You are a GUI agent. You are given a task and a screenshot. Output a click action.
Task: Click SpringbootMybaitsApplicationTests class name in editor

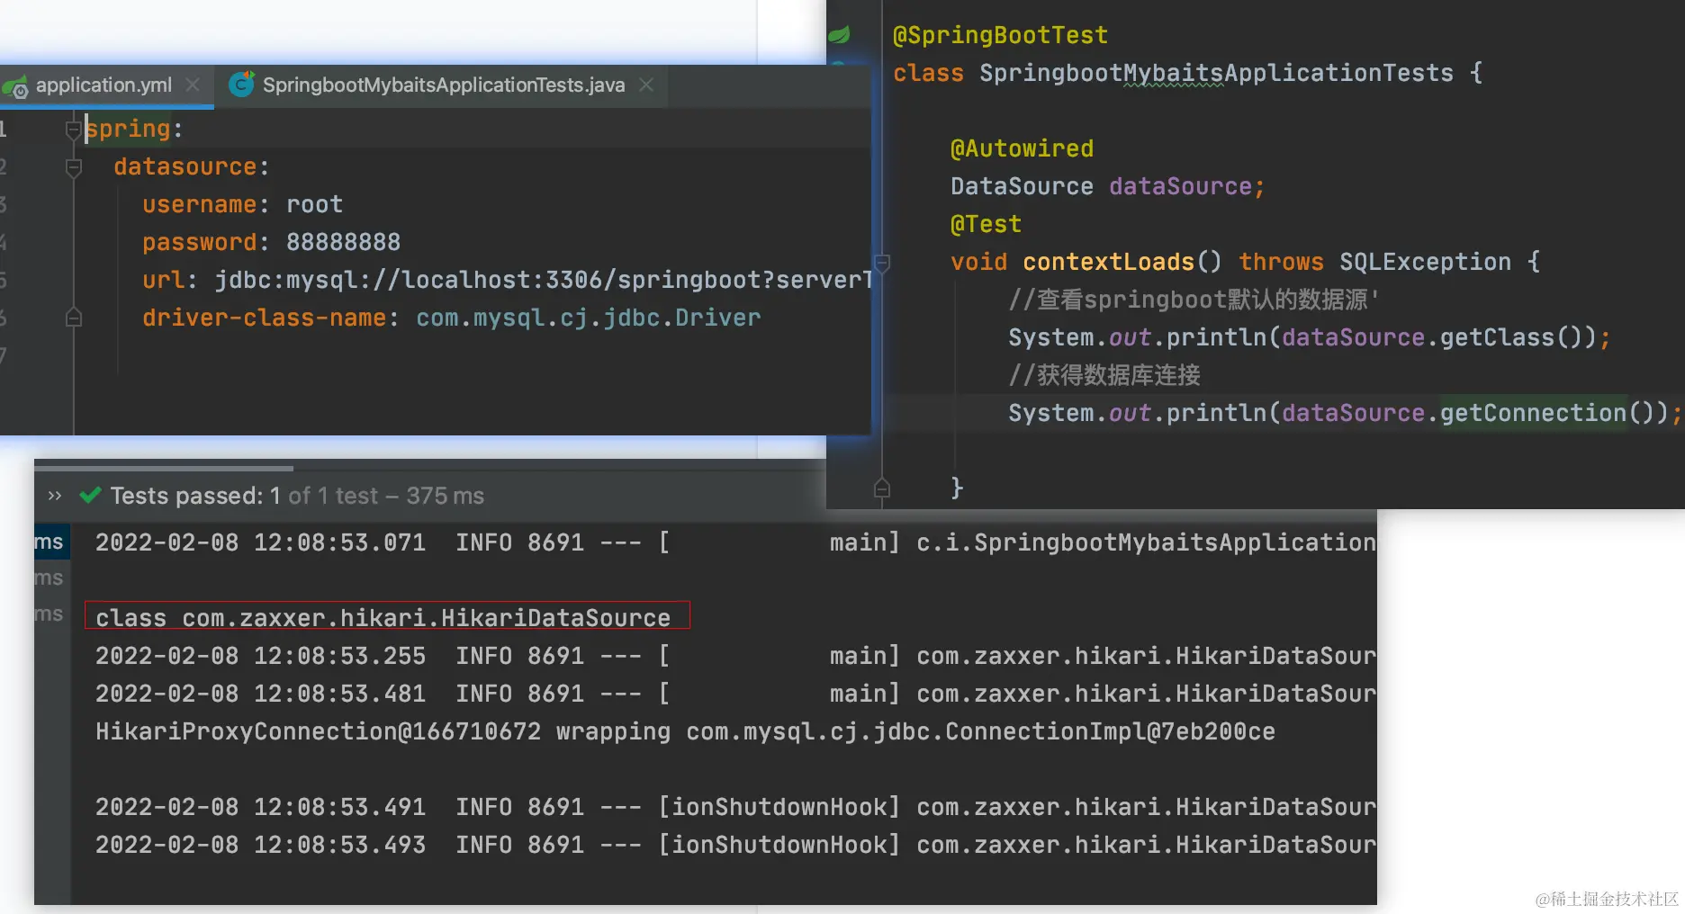tap(1216, 73)
